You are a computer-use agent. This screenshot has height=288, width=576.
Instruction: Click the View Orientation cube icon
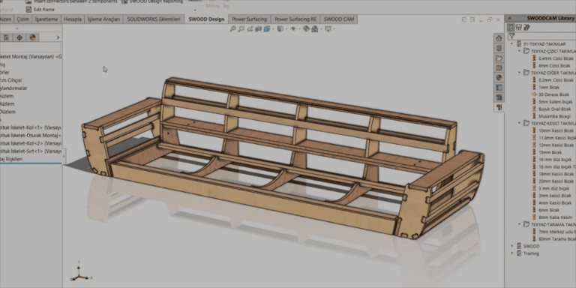[x=267, y=28]
